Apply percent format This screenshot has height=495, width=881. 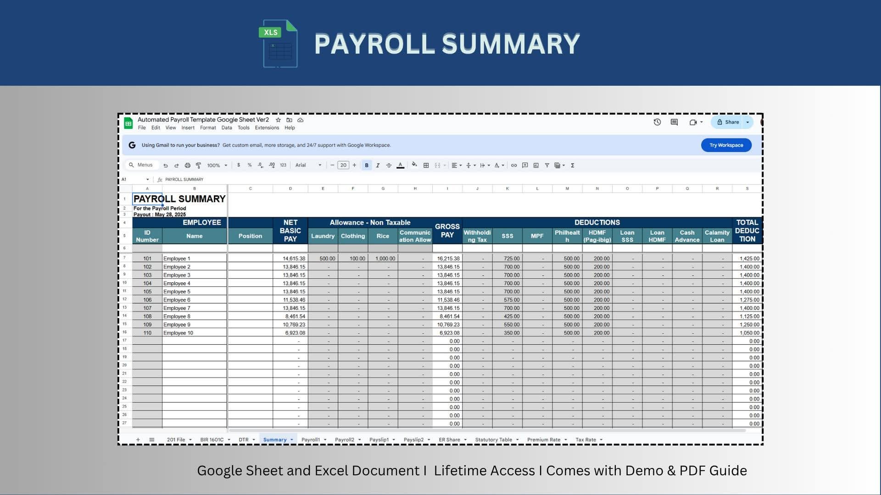coord(250,165)
